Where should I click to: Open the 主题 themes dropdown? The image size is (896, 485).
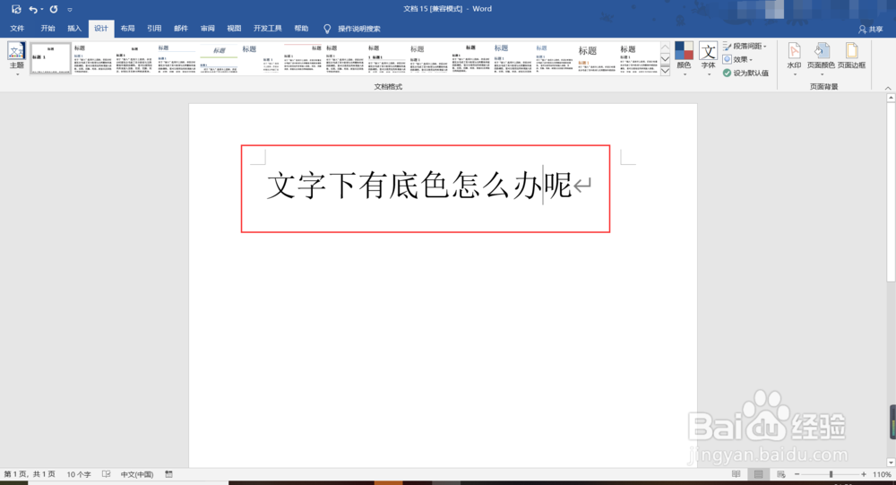[x=16, y=59]
